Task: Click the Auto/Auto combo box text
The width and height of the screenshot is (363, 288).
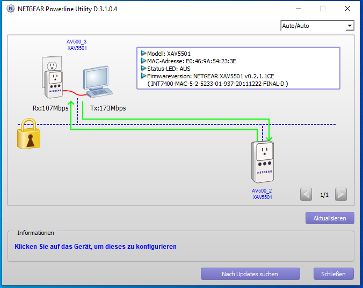Action: pos(295,26)
